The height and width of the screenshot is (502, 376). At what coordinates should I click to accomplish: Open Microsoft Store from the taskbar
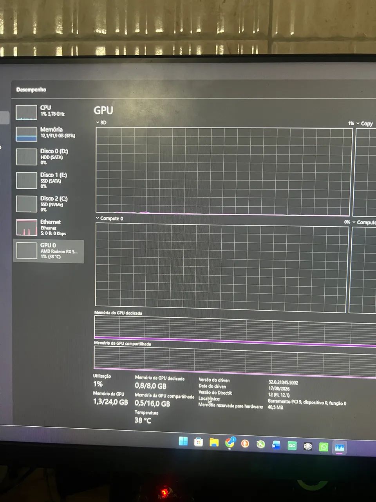pos(199,442)
